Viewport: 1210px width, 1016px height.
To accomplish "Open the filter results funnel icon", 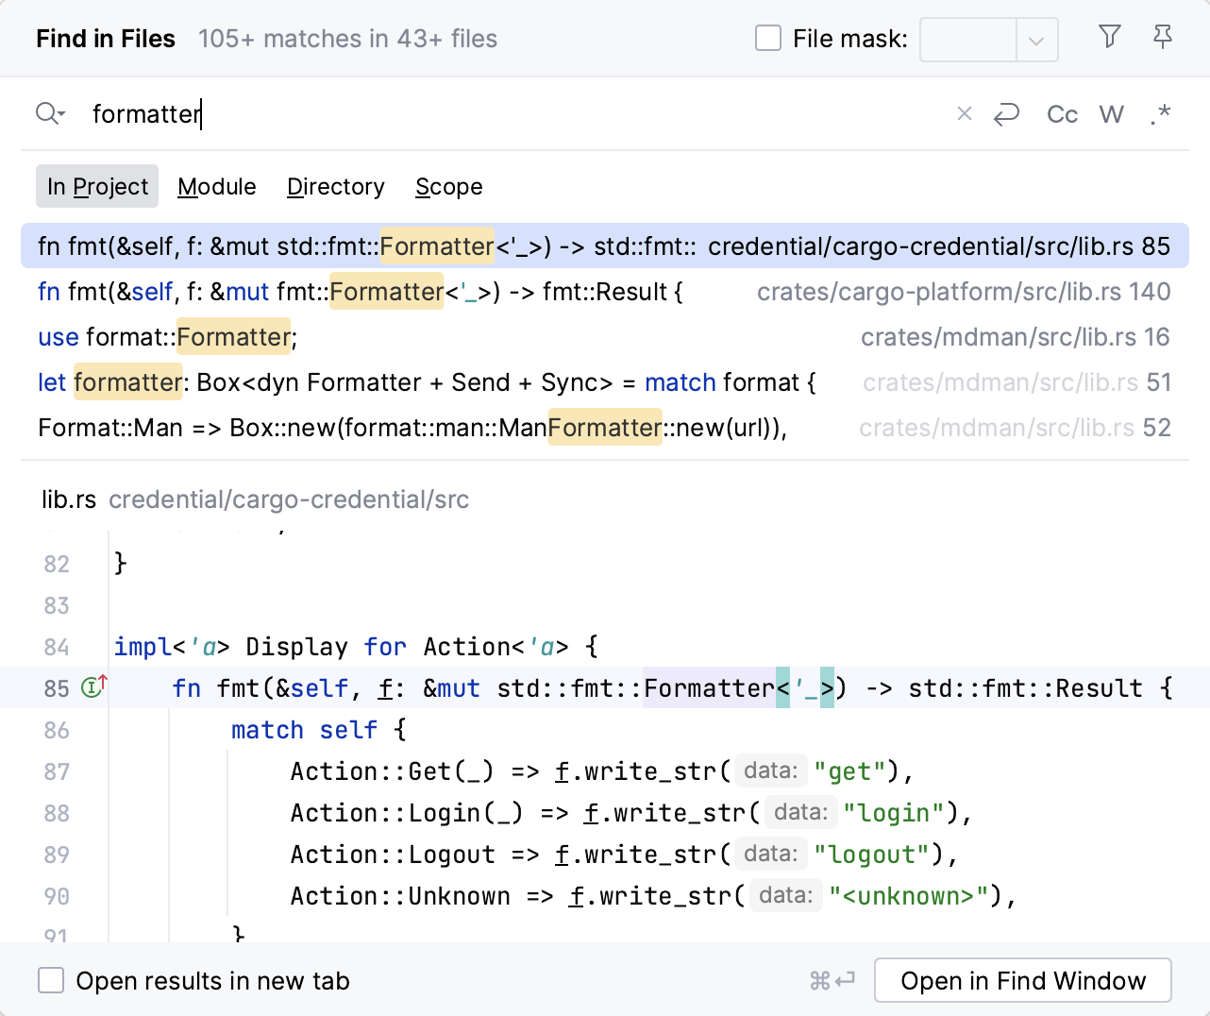I will [x=1109, y=38].
